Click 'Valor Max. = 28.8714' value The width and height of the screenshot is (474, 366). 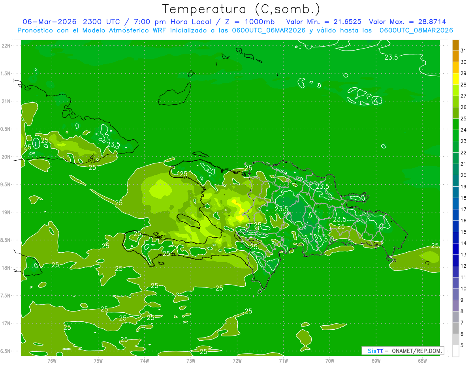click(407, 22)
